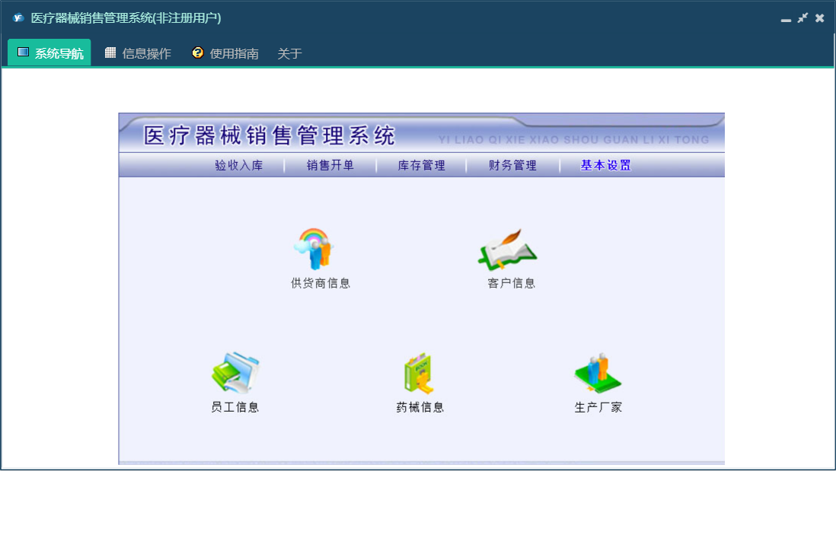This screenshot has width=836, height=554.
Task: Click the 生产厂家 text label
Action: (598, 408)
